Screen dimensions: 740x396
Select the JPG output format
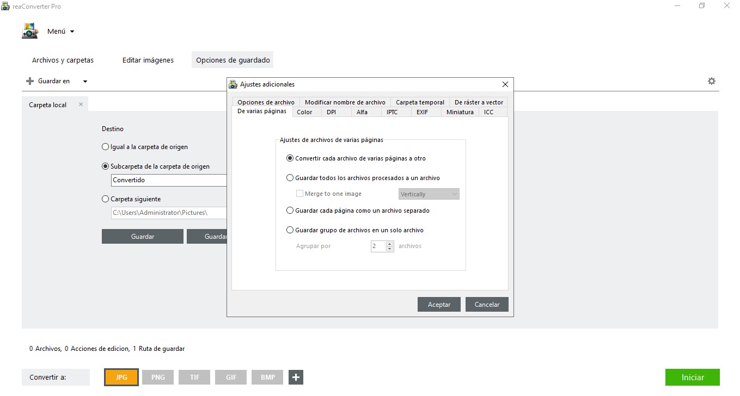121,377
